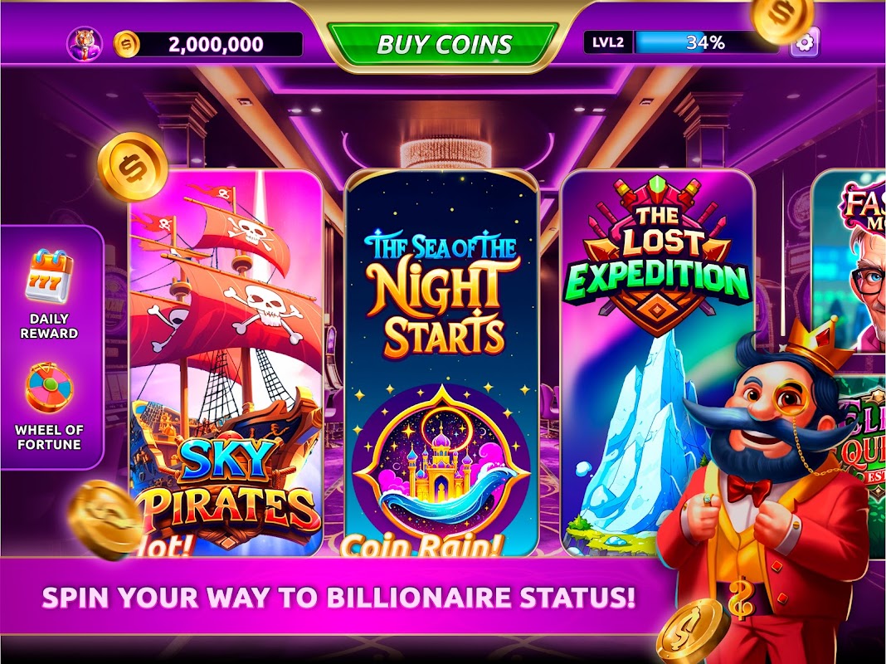
Task: Click the spinning gold coin beside Sky Pirates logo
Action: click(105, 520)
